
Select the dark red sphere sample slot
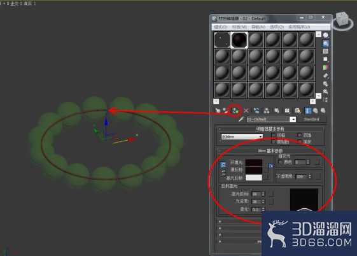pyautogui.click(x=239, y=40)
